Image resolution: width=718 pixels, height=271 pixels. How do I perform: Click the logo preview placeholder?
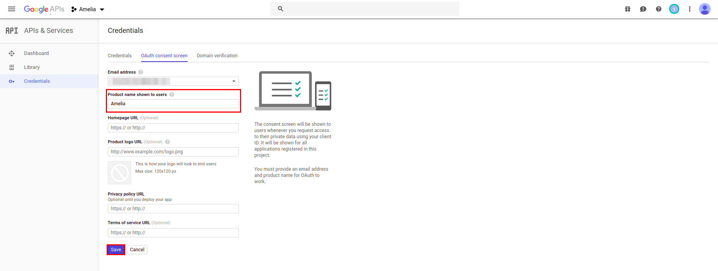119,173
